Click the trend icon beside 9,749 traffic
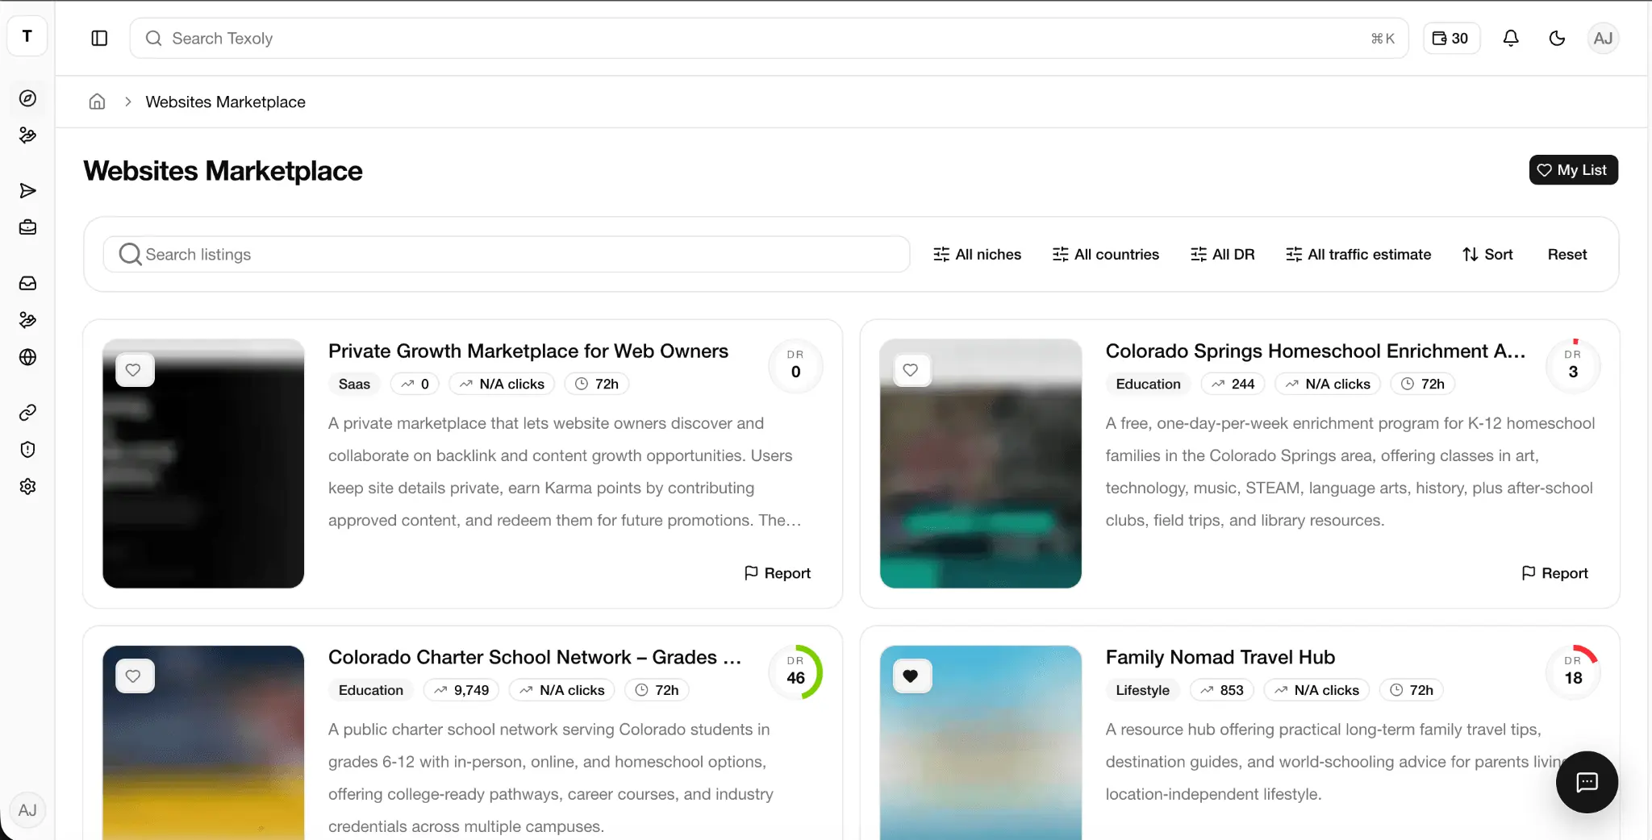Screen dimensions: 1652x840 440,690
